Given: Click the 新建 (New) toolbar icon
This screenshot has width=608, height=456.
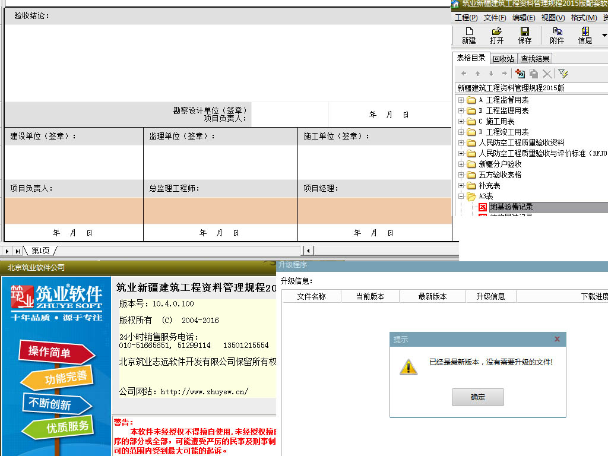Looking at the screenshot, I should click(468, 31).
